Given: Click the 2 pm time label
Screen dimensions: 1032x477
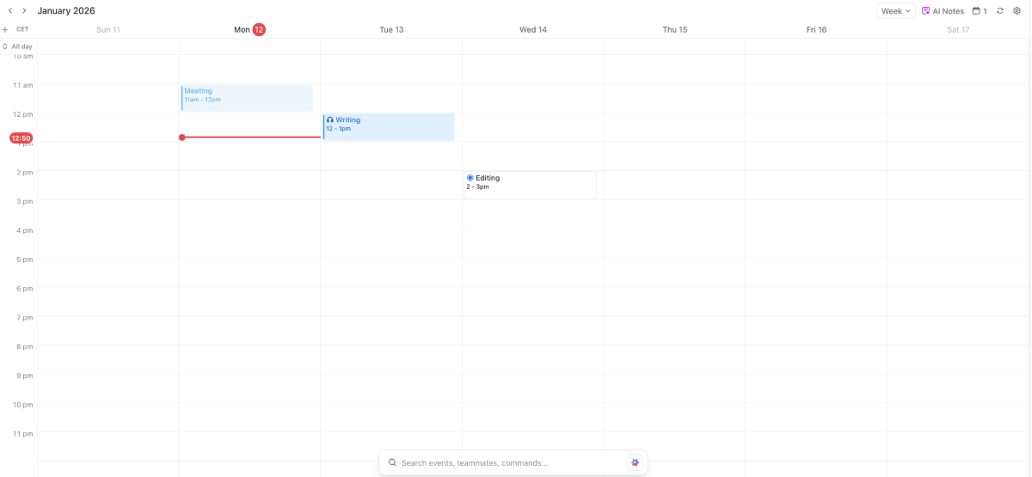Looking at the screenshot, I should (x=25, y=172).
